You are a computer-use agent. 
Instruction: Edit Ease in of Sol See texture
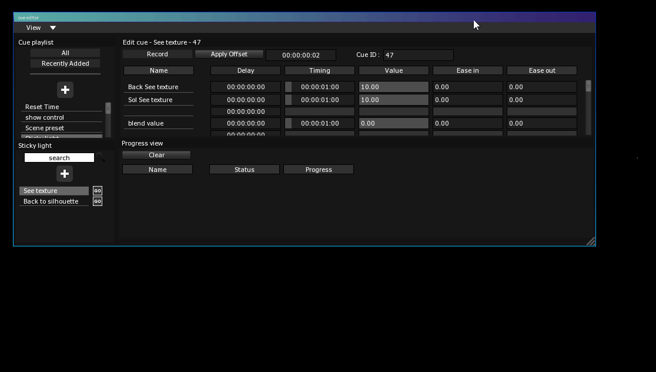(x=468, y=100)
